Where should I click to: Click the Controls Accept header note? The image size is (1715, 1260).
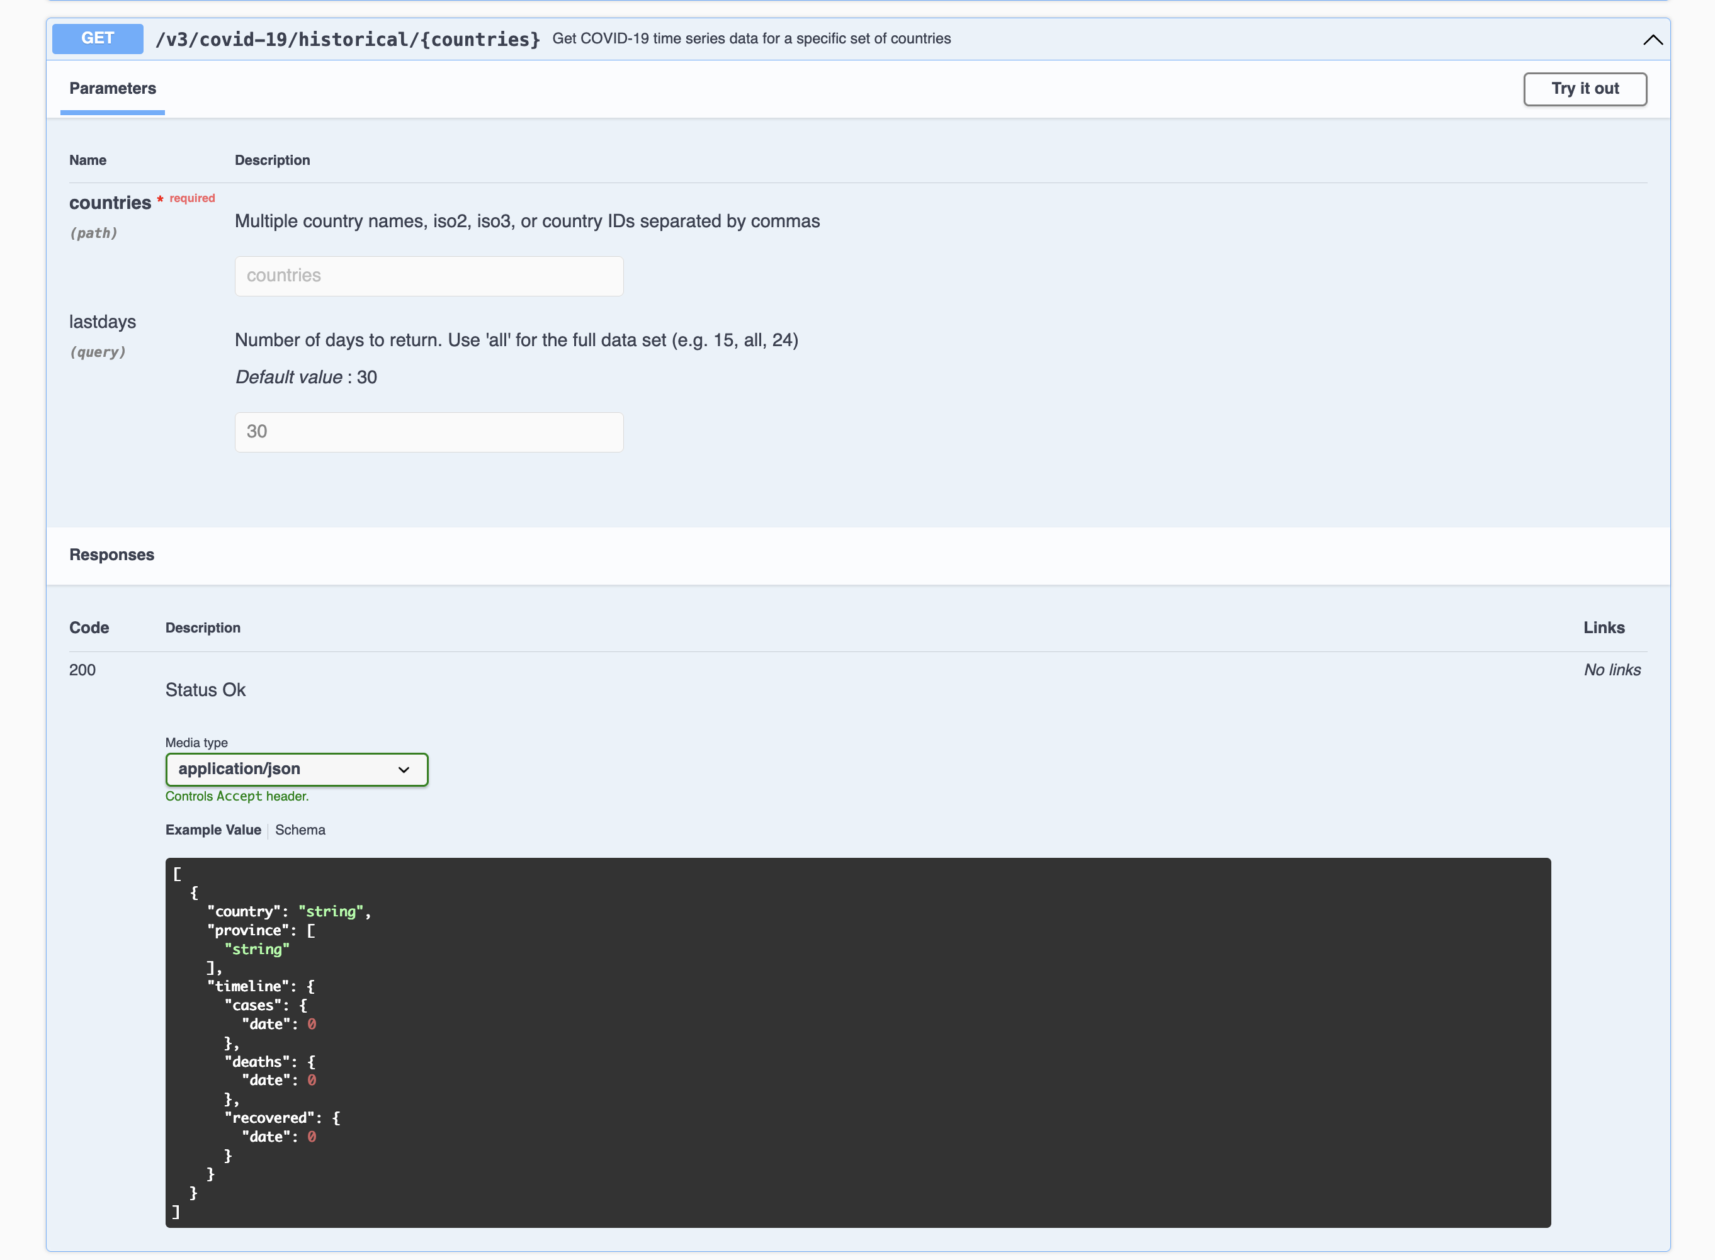[237, 796]
